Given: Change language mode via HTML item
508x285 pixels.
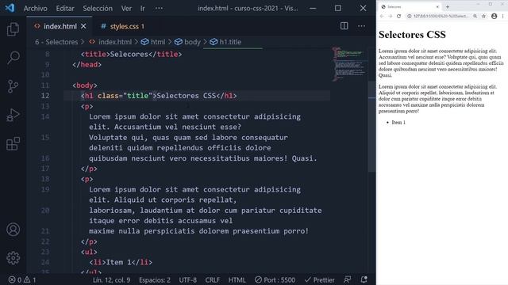Looking at the screenshot, I should pyautogui.click(x=237, y=279).
